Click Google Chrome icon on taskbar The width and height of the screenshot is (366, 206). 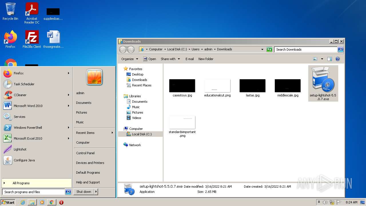click(x=51, y=202)
